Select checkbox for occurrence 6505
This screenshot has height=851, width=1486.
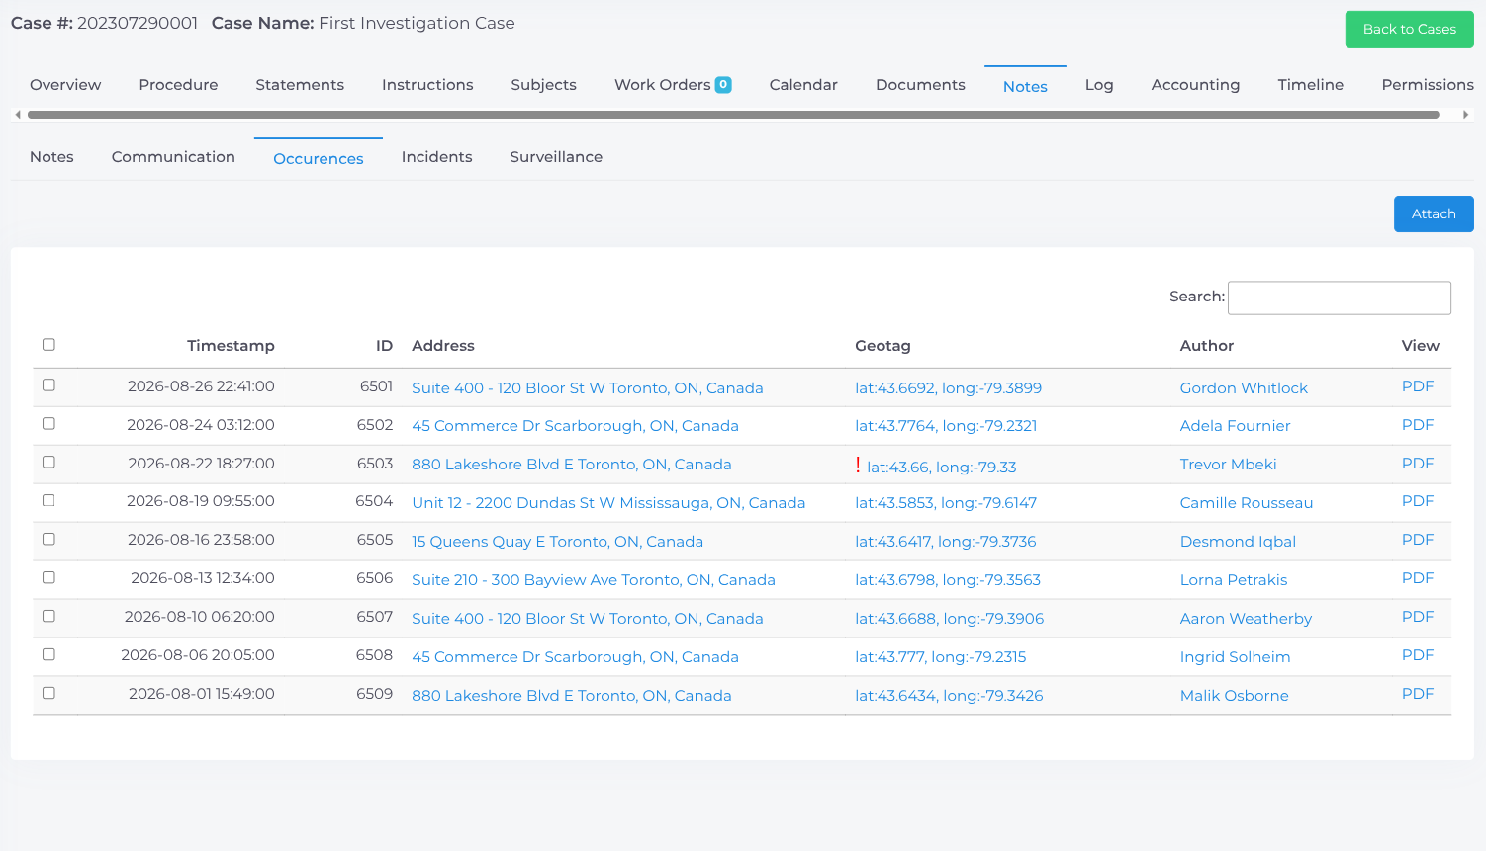coord(48,540)
